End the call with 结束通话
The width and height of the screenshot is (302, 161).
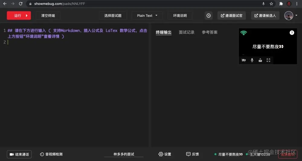tap(19, 154)
